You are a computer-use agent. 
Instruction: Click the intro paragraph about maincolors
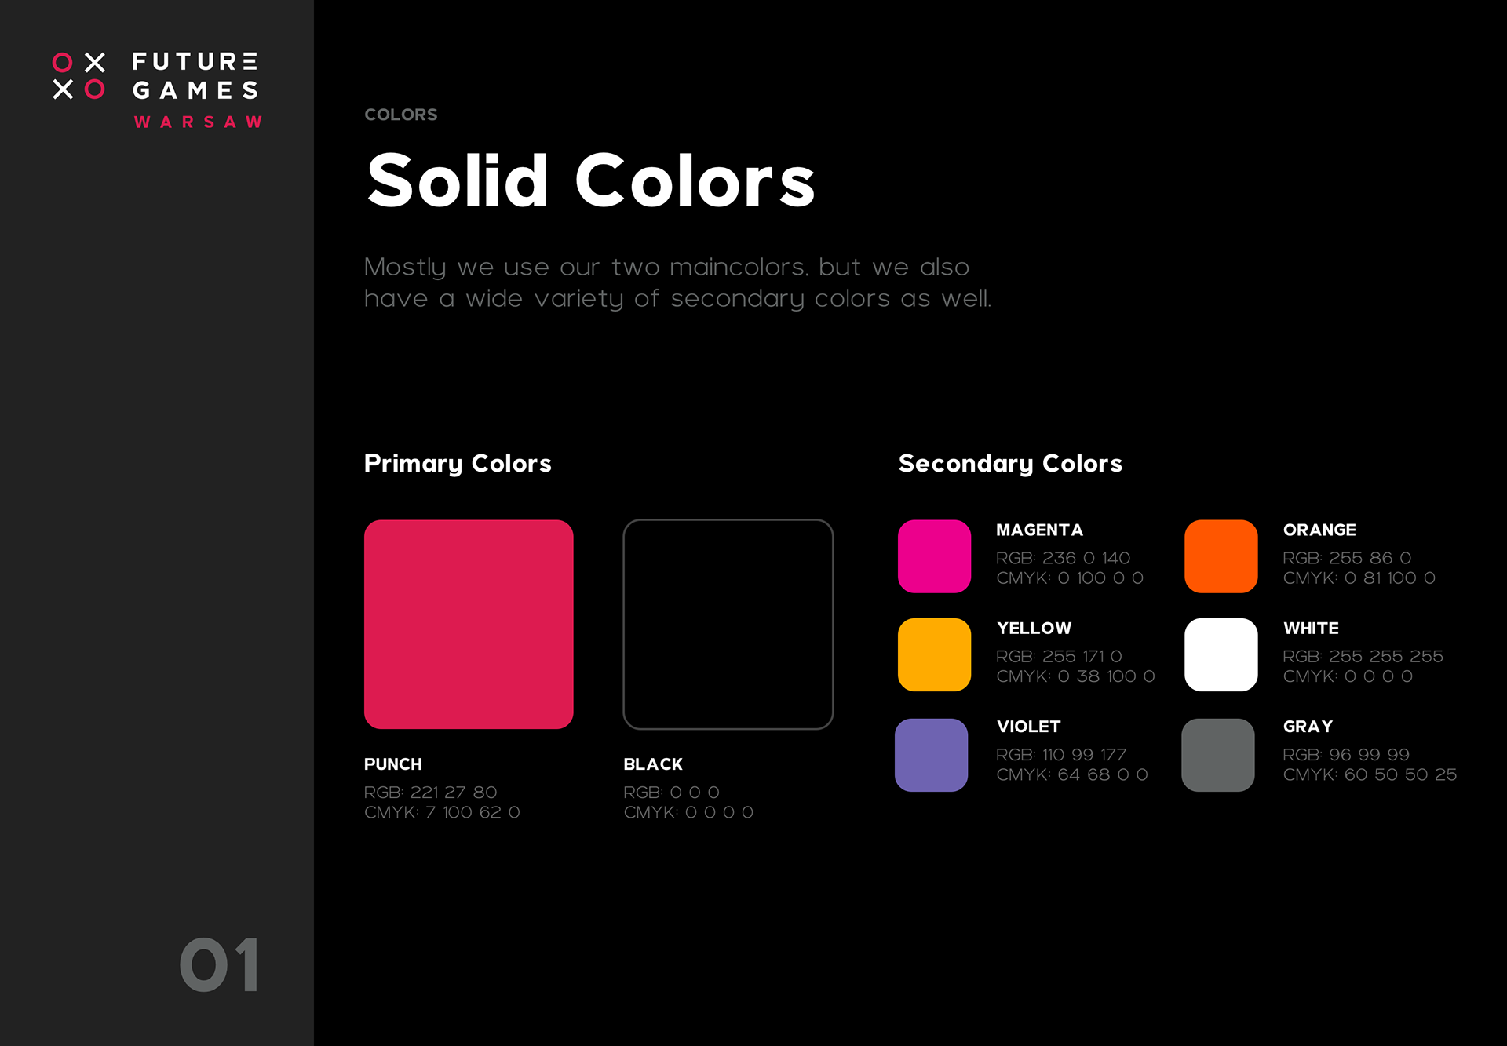[677, 282]
